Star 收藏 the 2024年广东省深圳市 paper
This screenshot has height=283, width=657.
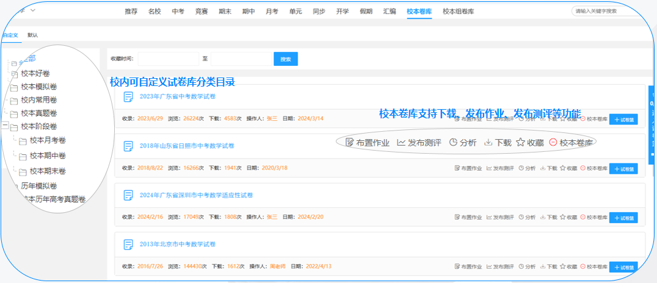coord(568,217)
